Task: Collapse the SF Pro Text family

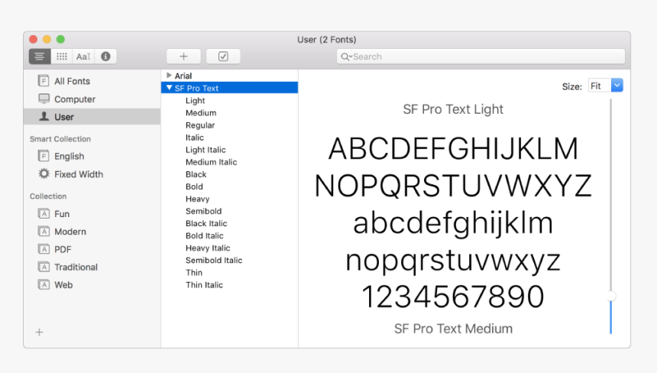Action: coord(170,88)
